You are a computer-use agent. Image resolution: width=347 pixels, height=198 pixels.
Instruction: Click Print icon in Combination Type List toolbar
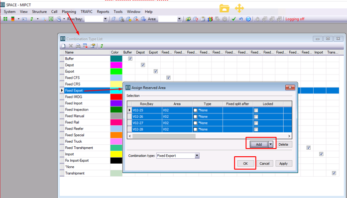click(x=78, y=46)
